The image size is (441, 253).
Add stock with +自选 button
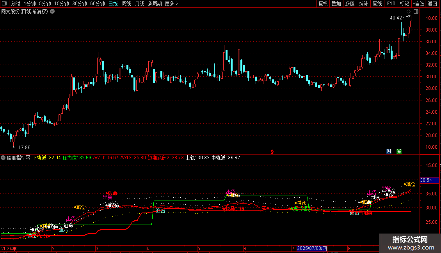pyautogui.click(x=418, y=4)
